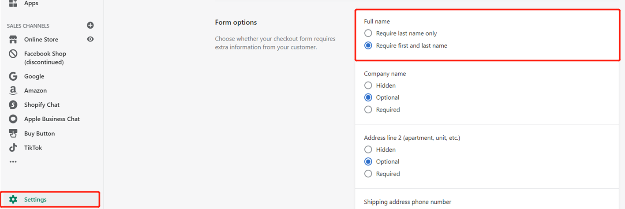Viewport: 625px width, 209px height.
Task: Open Facebook Shop (discontinued) channel
Action: click(45, 58)
